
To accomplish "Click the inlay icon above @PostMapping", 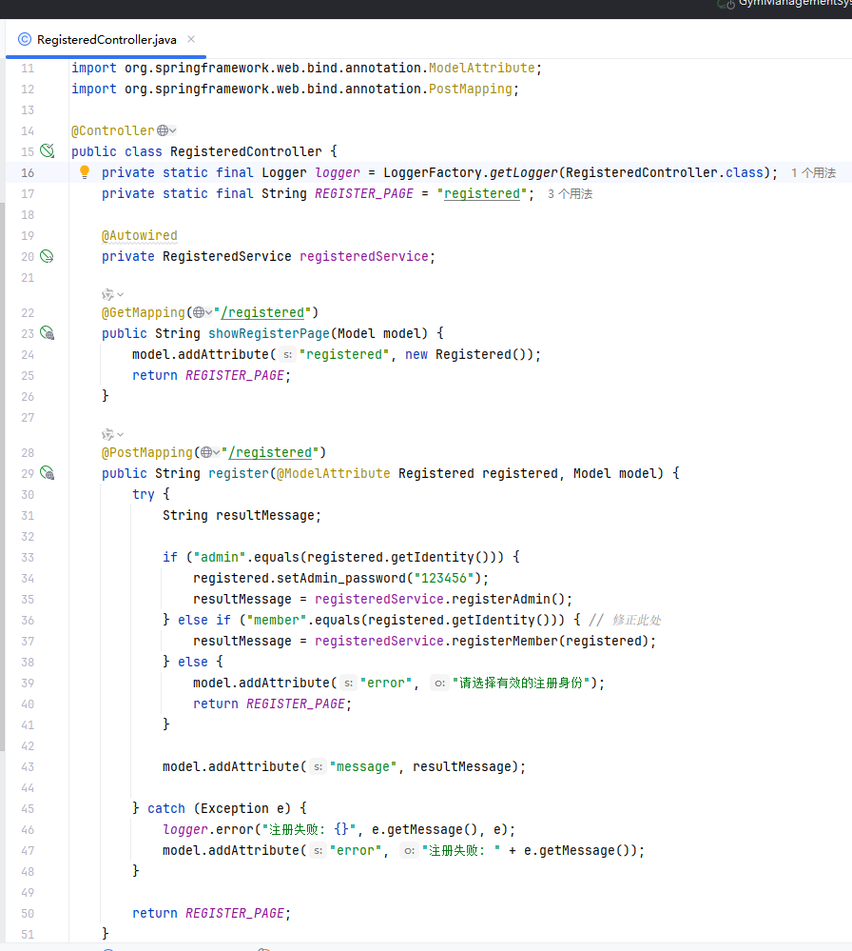I will pos(107,435).
